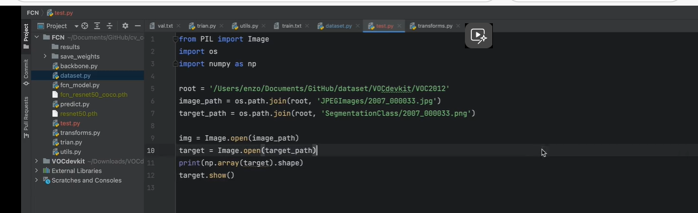Expand External Libraries node
Screen dimensions: 698x213
(37, 171)
